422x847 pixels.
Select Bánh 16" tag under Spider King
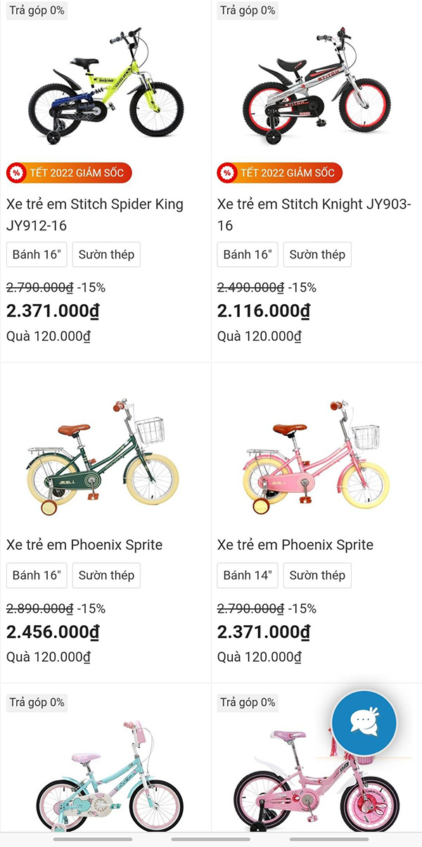[37, 255]
